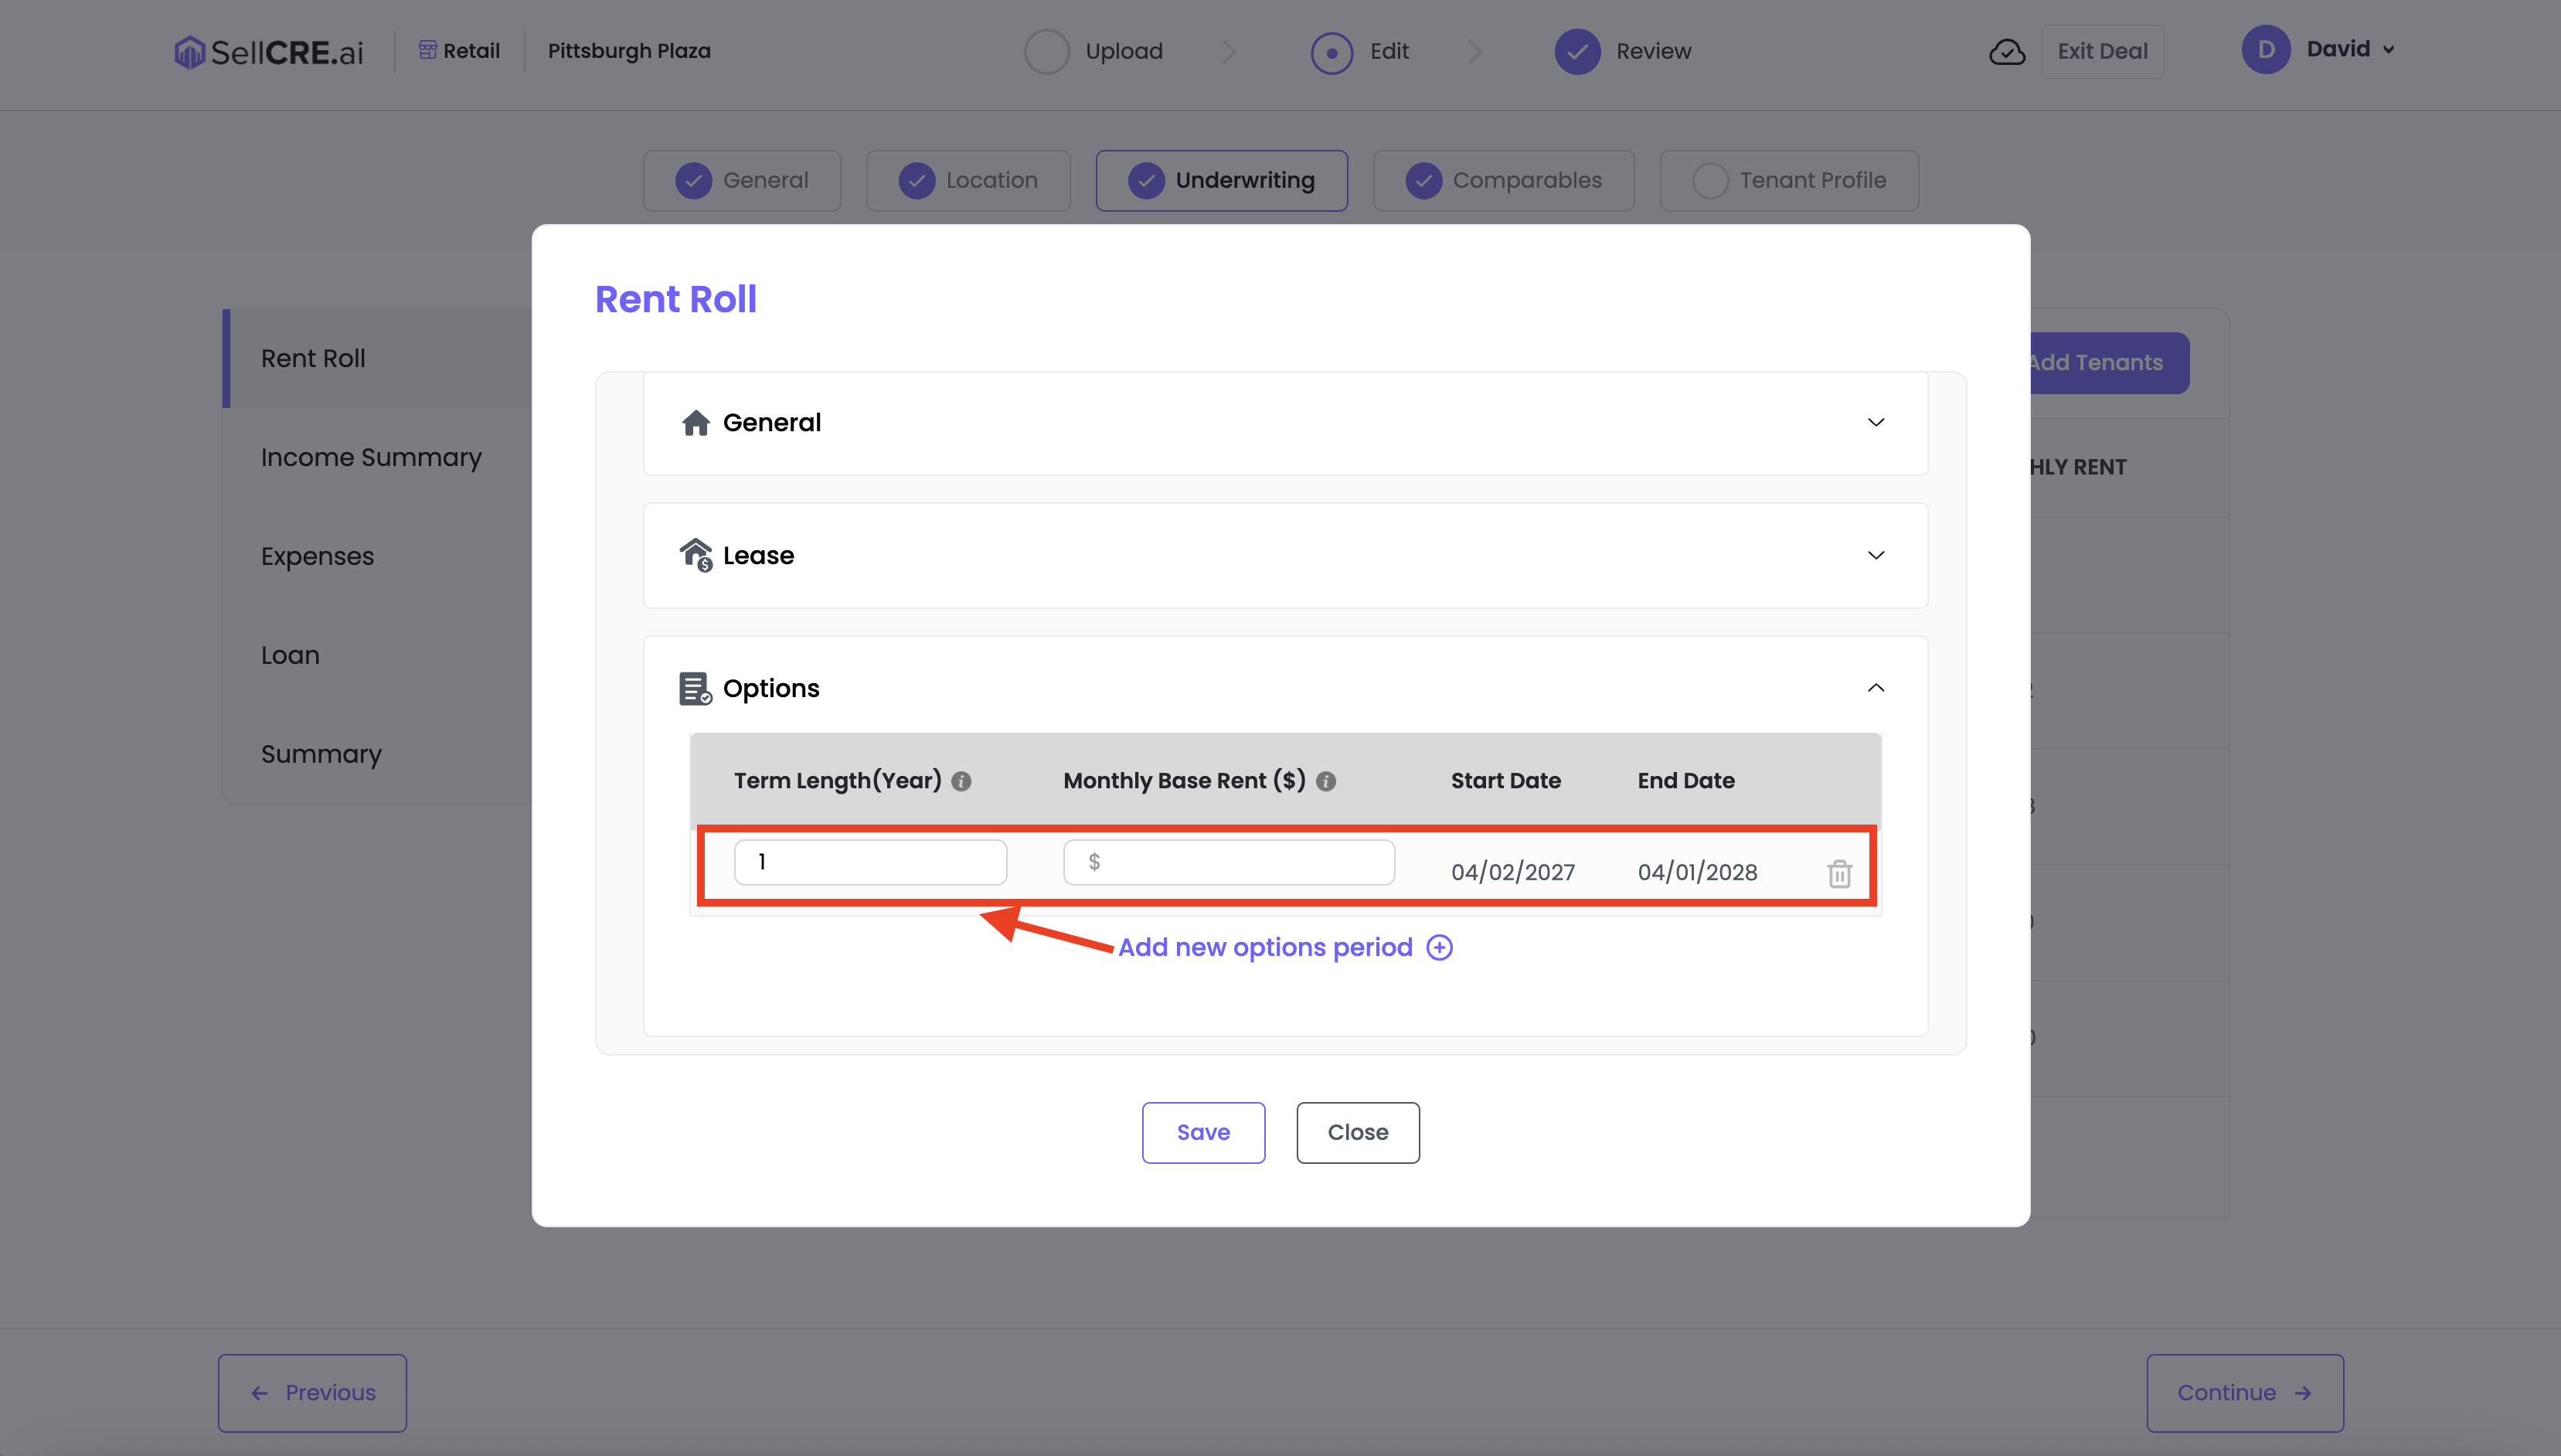2561x1456 pixels.
Task: Select the Edit step indicator
Action: [1332, 52]
